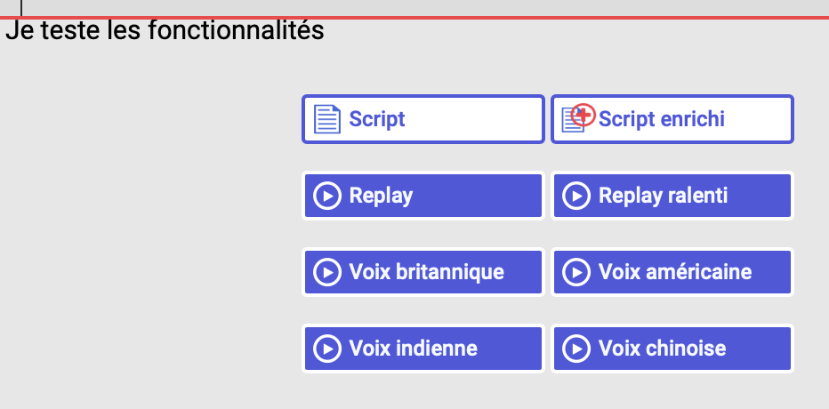Start the Replay label
829x409 pixels.
[381, 196]
